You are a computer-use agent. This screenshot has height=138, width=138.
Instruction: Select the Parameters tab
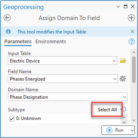[x=18, y=41]
